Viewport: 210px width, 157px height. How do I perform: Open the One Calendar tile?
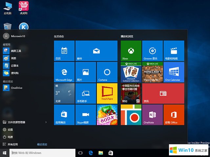tap(174, 72)
